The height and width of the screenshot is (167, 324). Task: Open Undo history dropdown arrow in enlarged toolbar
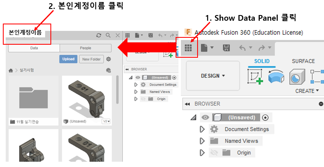pyautogui.click(x=251, y=48)
